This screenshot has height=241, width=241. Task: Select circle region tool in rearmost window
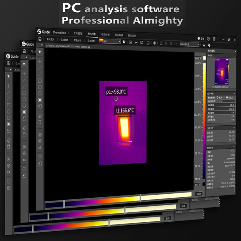click(x=9, y=111)
